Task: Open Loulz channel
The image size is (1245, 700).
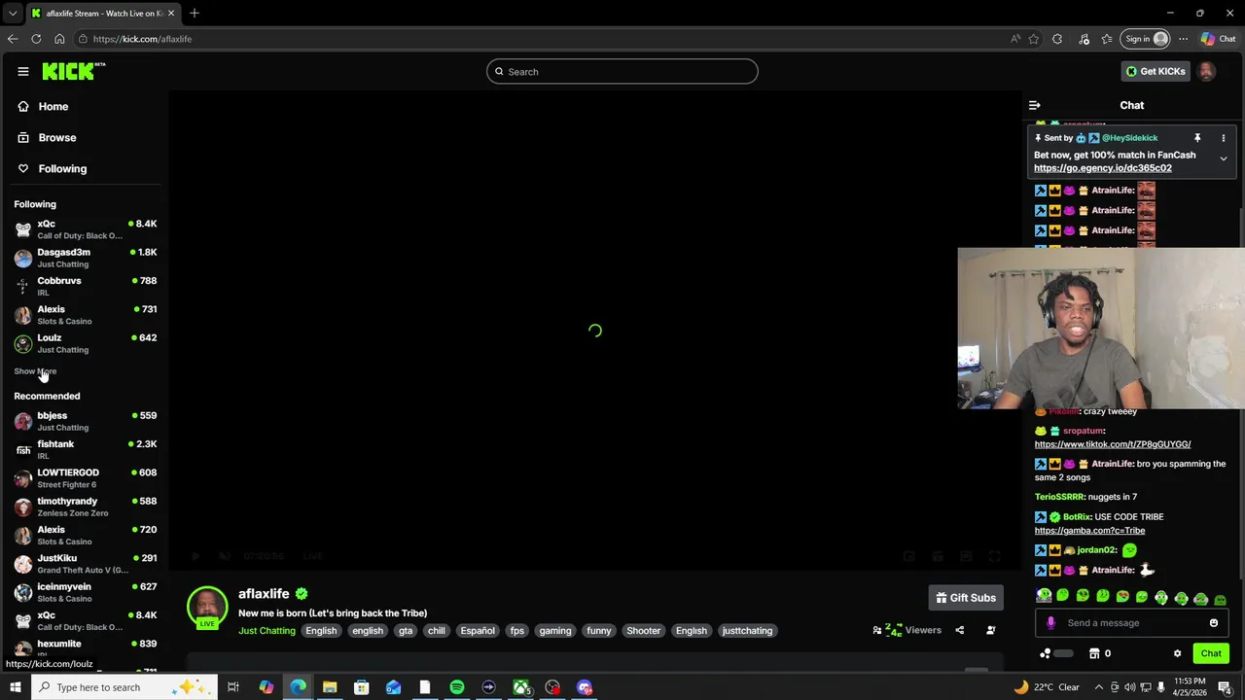Action: coord(86,343)
